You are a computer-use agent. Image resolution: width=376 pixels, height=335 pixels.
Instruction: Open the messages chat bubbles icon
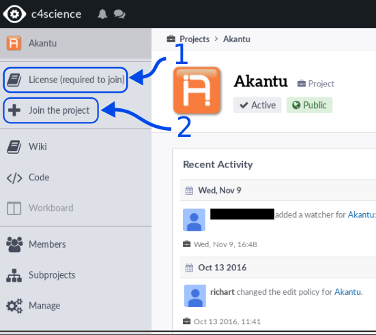(x=119, y=14)
